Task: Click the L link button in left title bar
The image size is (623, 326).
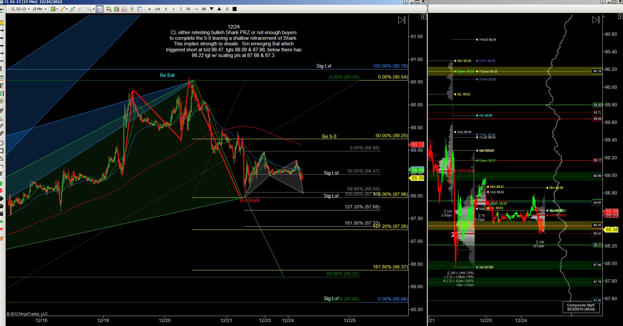Action: point(406,2)
